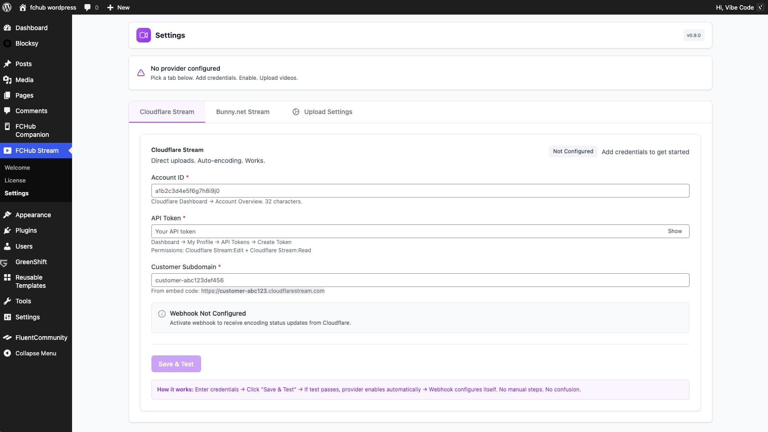The width and height of the screenshot is (768, 432).
Task: Select the Posts pushpin icon
Action: click(7, 64)
